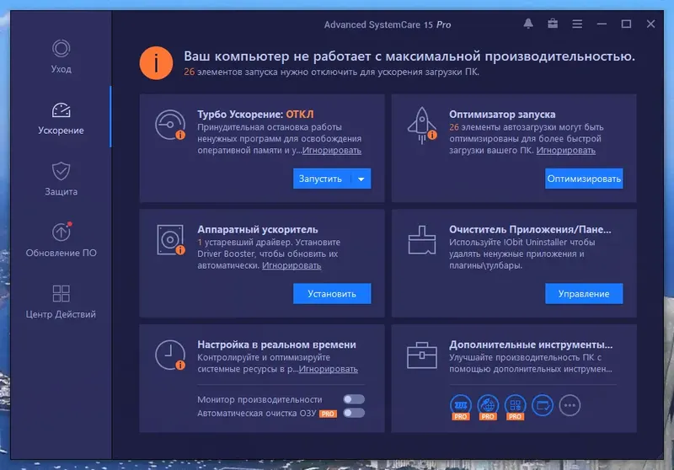Ignore the Турбо Ускорение suggestion link
The width and height of the screenshot is (674, 470).
(x=332, y=151)
